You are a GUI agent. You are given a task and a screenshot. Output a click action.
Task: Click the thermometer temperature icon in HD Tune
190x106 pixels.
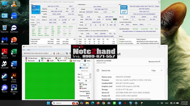pyautogui.click(x=54, y=53)
